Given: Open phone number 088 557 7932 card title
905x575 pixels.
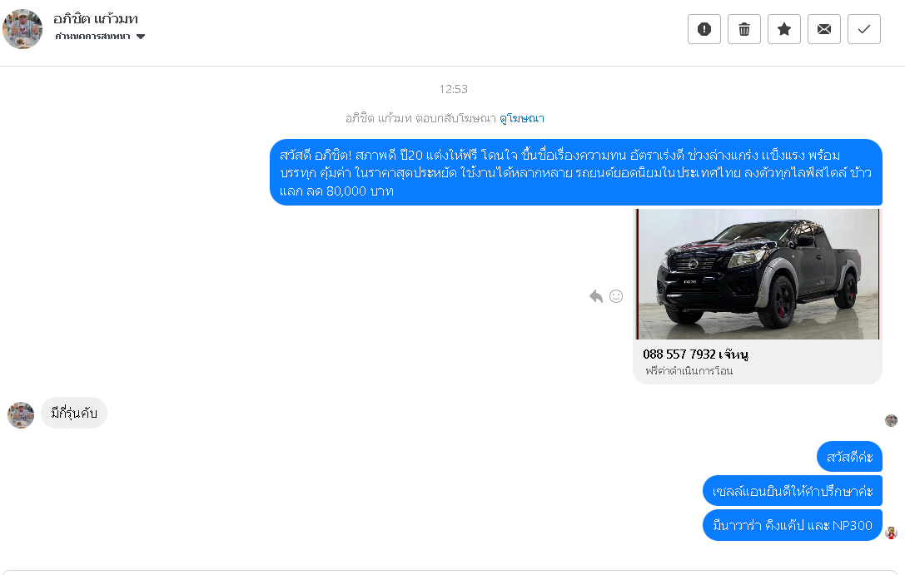Looking at the screenshot, I should click(695, 354).
